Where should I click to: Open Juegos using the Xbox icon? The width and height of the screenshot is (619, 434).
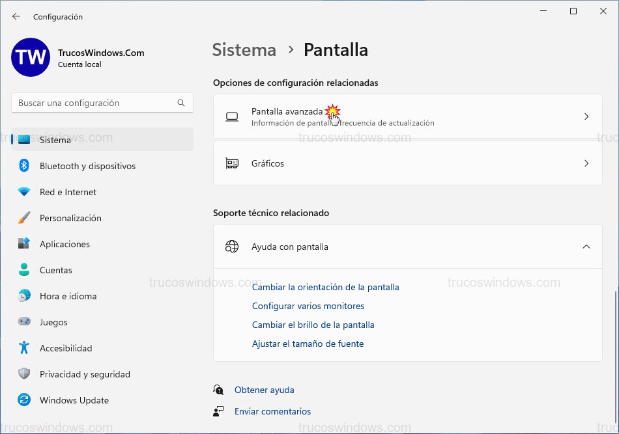24,322
